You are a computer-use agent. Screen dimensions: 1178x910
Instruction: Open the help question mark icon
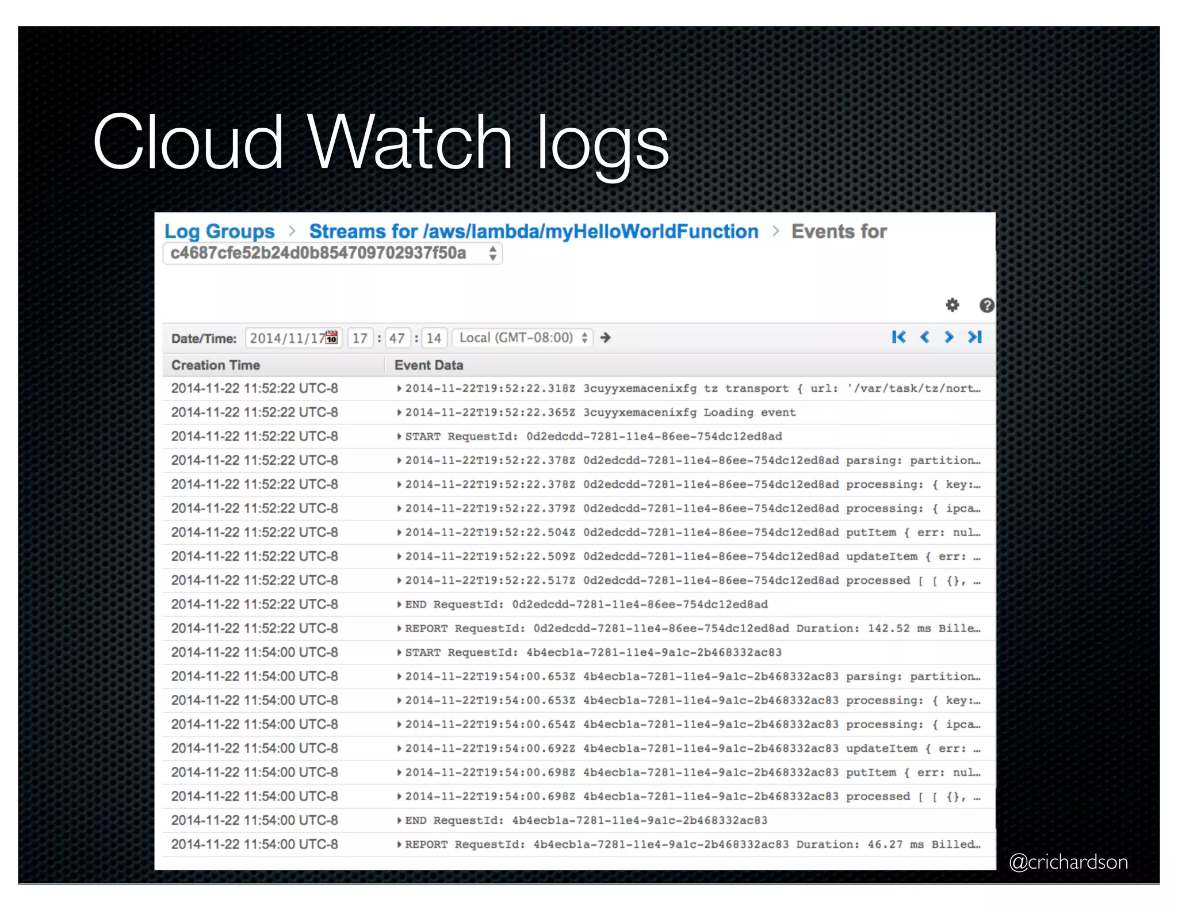(986, 305)
